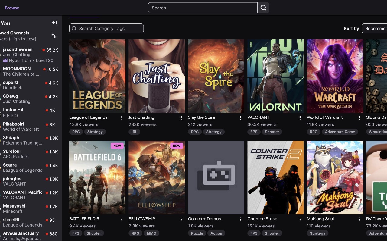Click the NEW badge on FELLOWSHIP
Screen dimensions: 387x241
pyautogui.click(x=177, y=146)
